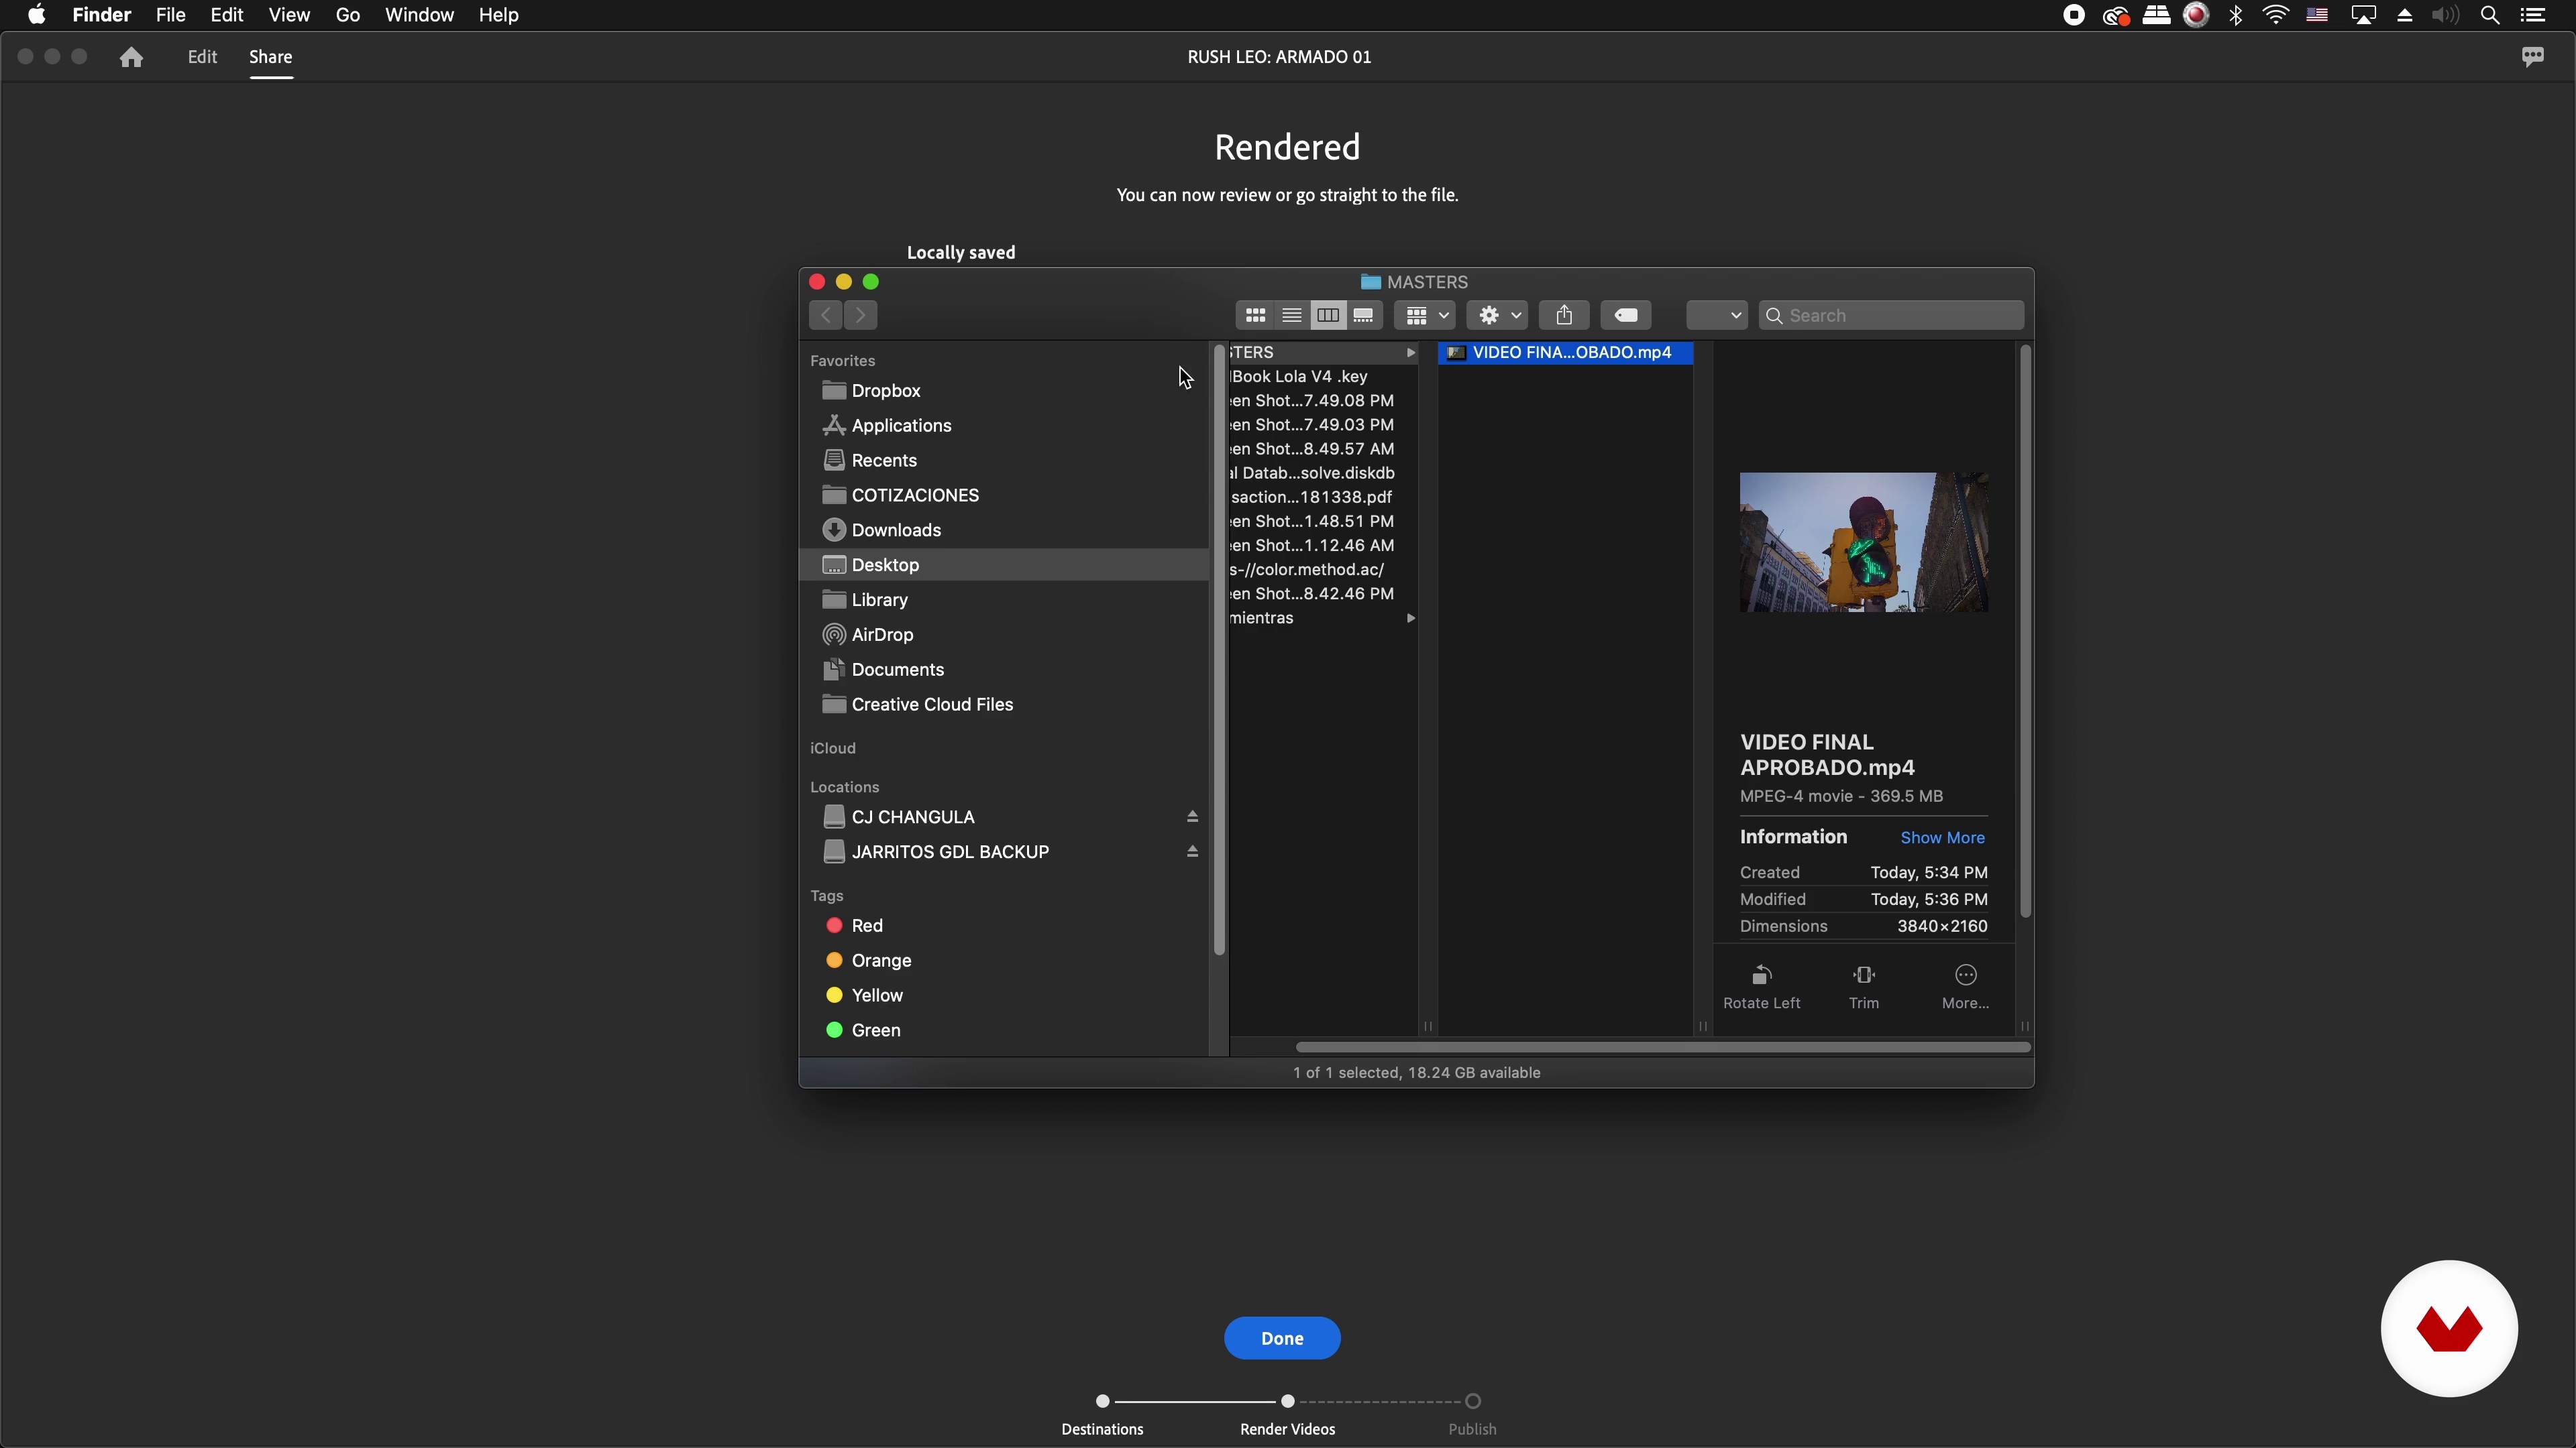Click the red chevron round badge
2576x1448 pixels.
[2449, 1328]
